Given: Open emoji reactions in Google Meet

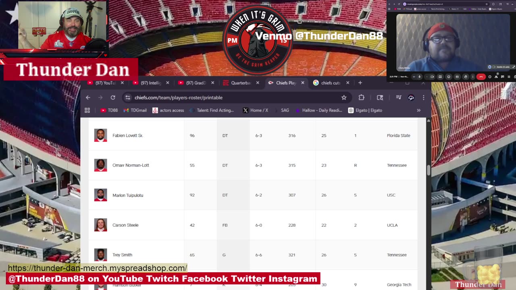Looking at the screenshot, I should tap(449, 77).
